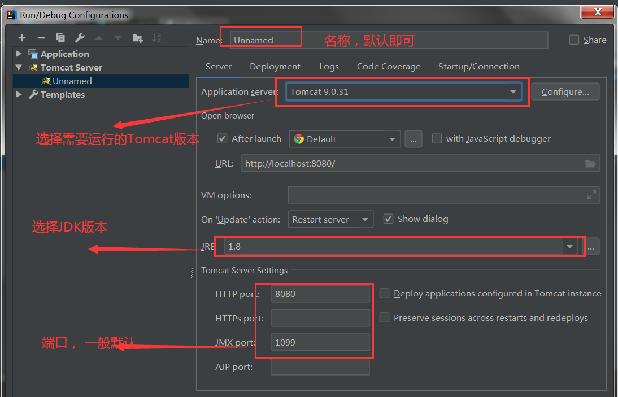Switch to the Startup/Connection tab
The height and width of the screenshot is (397, 618).
[x=479, y=67]
